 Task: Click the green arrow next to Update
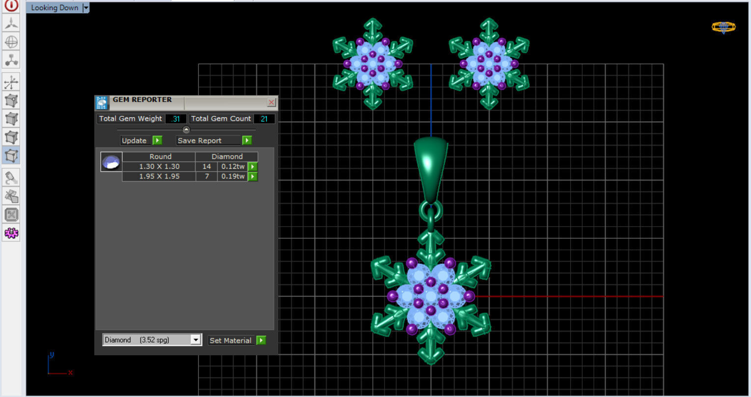click(x=157, y=140)
